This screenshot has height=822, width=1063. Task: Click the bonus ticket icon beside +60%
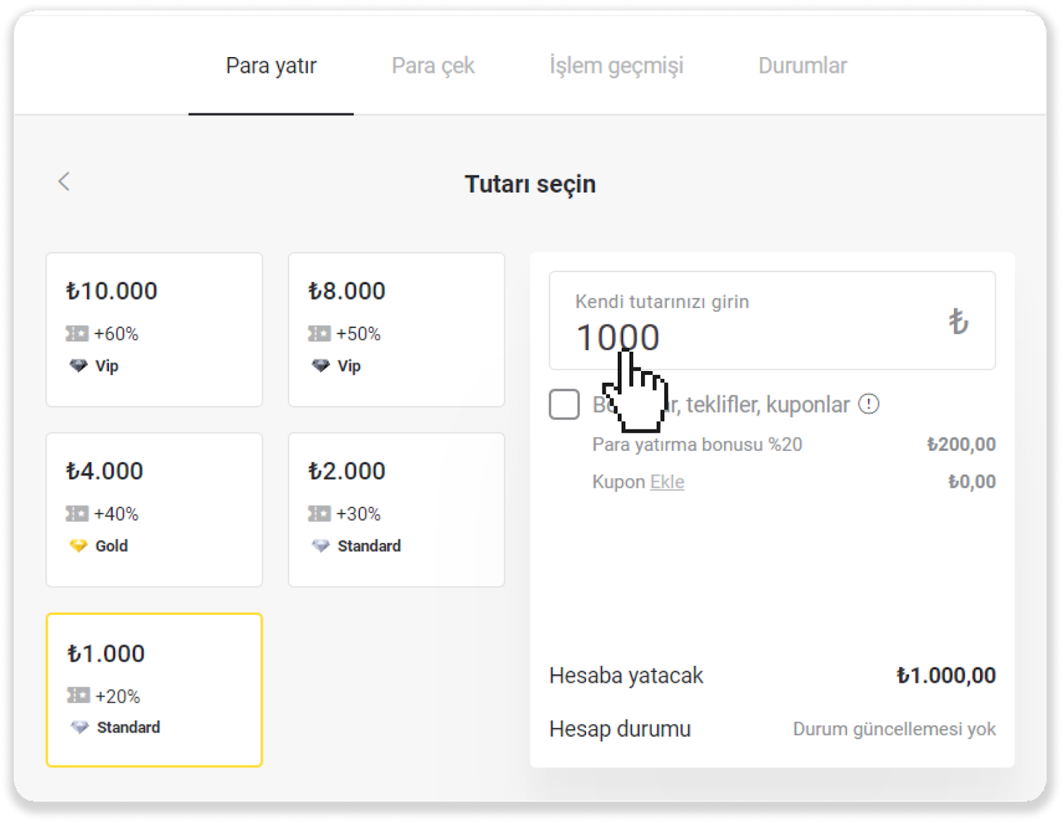coord(77,333)
